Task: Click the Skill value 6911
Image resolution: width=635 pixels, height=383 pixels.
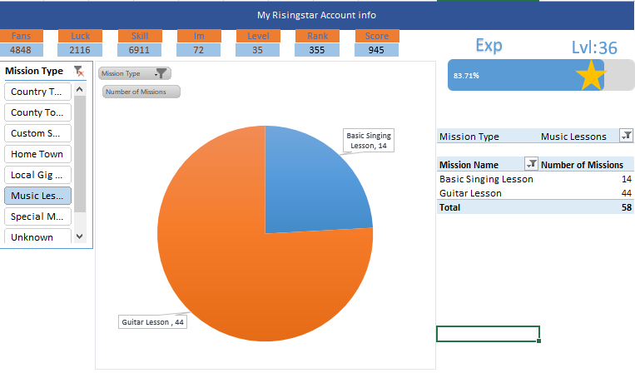Action: coord(139,50)
